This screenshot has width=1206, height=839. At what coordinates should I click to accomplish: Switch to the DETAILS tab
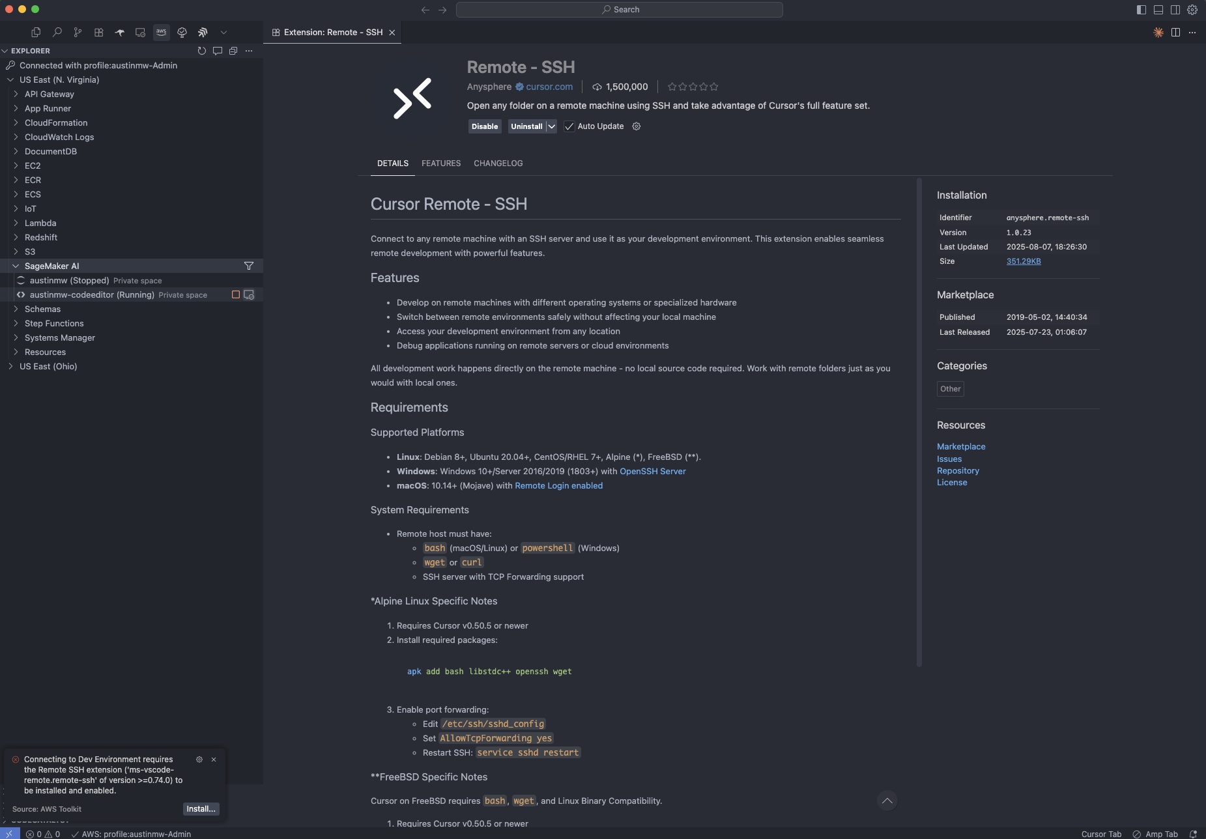click(393, 164)
